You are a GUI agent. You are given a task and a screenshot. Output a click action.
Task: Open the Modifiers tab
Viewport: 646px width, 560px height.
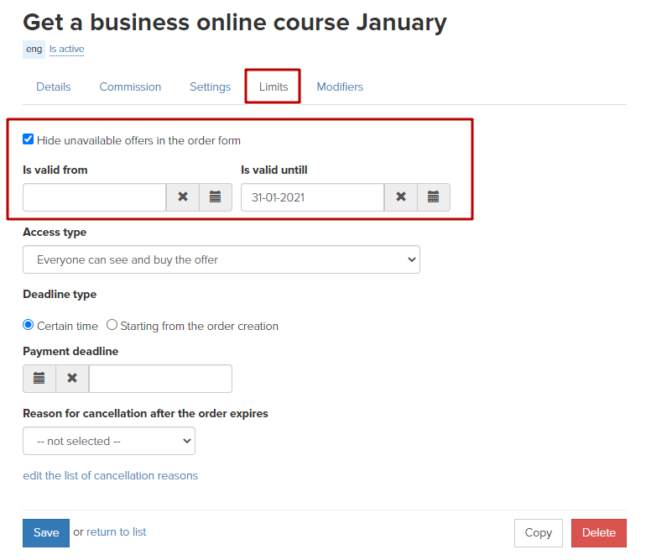pos(340,86)
